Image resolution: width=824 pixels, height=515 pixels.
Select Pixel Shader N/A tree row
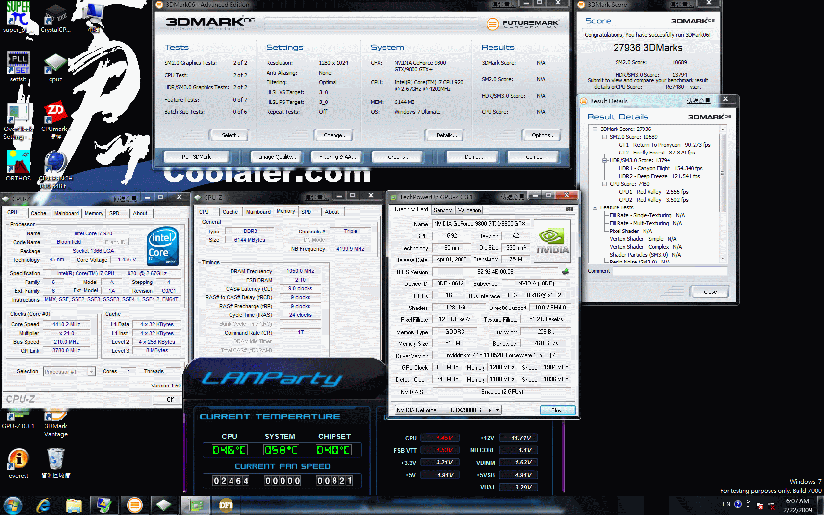click(631, 232)
